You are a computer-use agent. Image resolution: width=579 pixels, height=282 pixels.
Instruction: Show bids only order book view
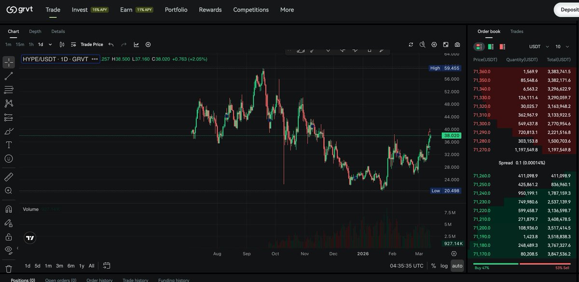(491, 47)
